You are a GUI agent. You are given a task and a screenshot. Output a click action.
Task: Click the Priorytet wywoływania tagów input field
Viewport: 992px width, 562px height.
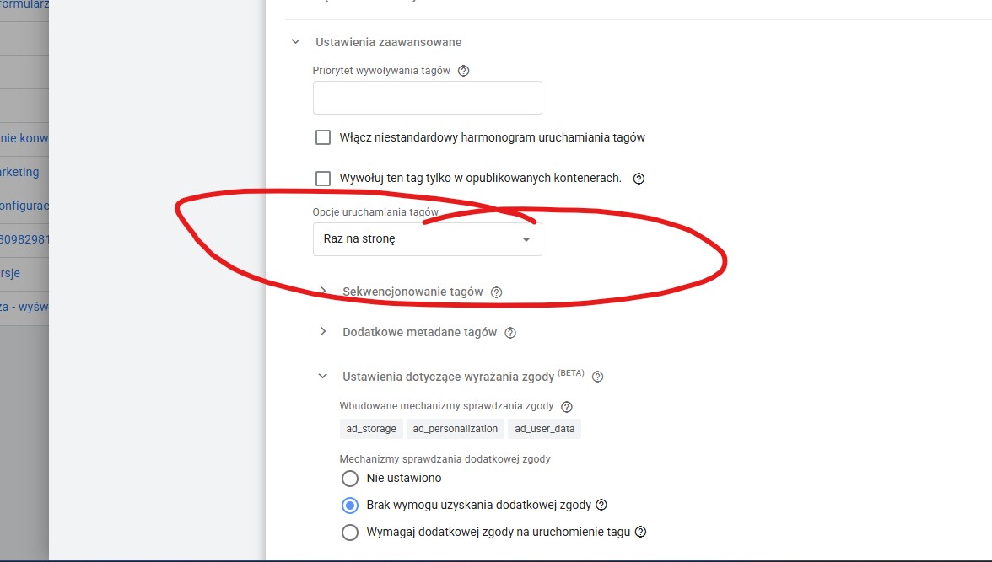(427, 98)
